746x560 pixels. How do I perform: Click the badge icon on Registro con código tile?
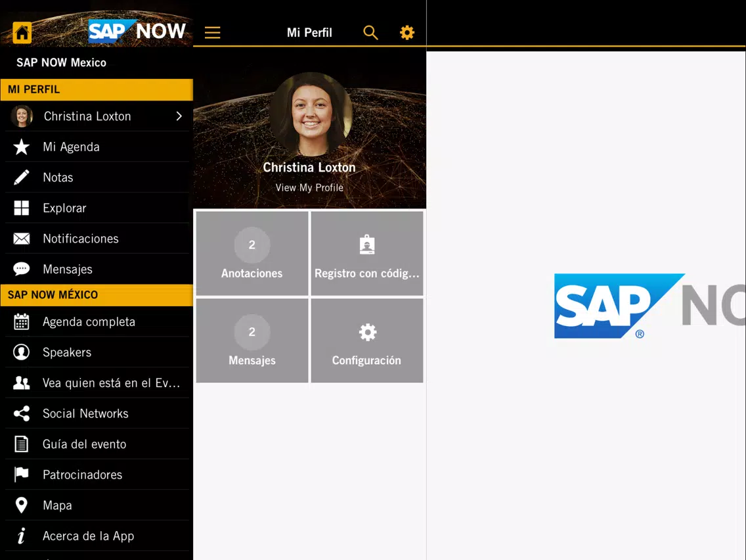point(367,245)
